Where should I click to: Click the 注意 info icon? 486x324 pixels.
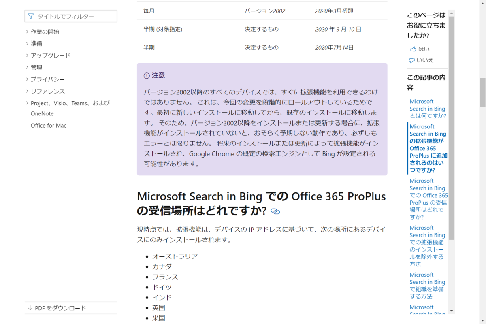[x=147, y=76]
